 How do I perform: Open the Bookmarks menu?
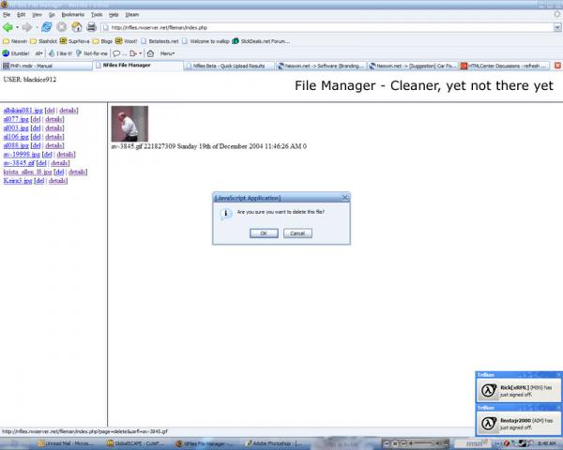72,15
